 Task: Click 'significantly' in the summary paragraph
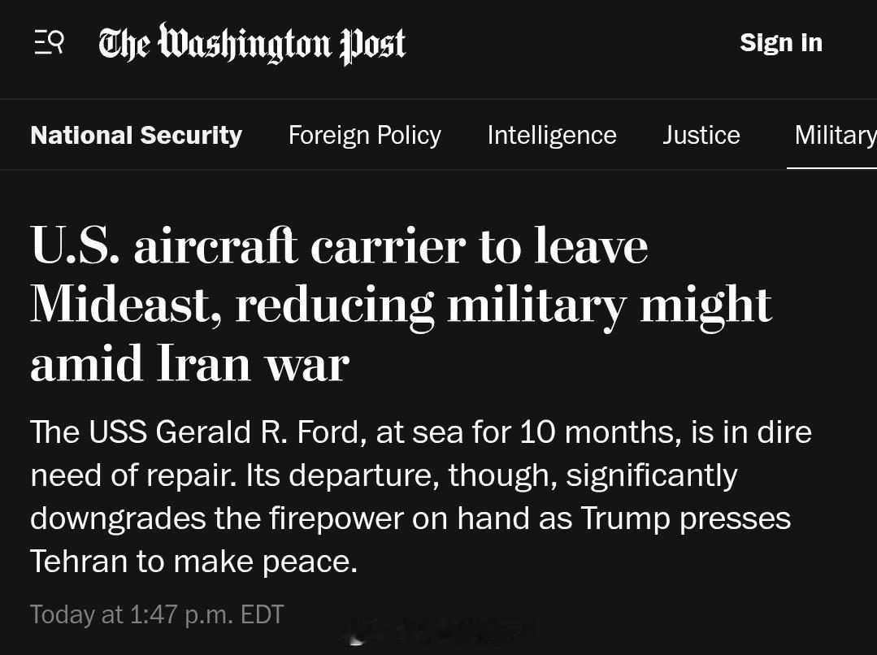tap(651, 475)
